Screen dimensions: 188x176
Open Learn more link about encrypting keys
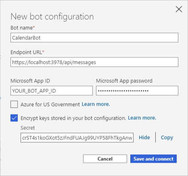[142, 118]
